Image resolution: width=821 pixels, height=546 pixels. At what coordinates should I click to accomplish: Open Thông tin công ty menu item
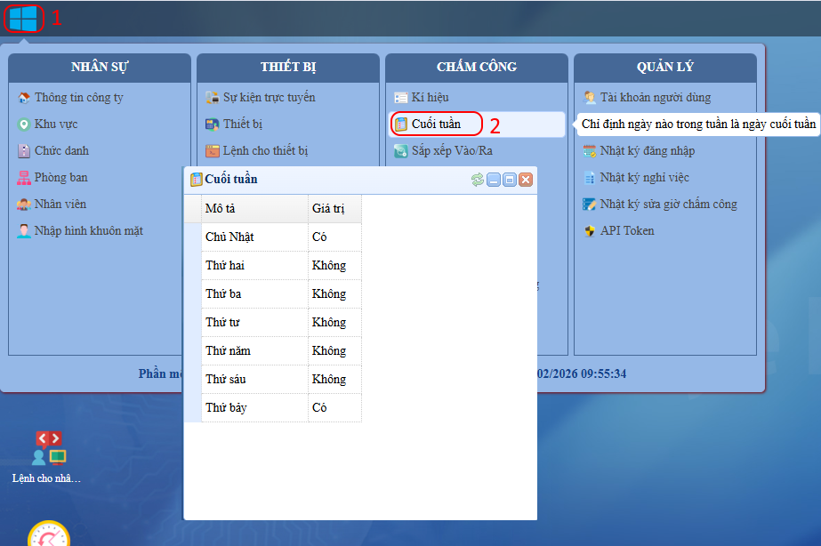pyautogui.click(x=78, y=98)
